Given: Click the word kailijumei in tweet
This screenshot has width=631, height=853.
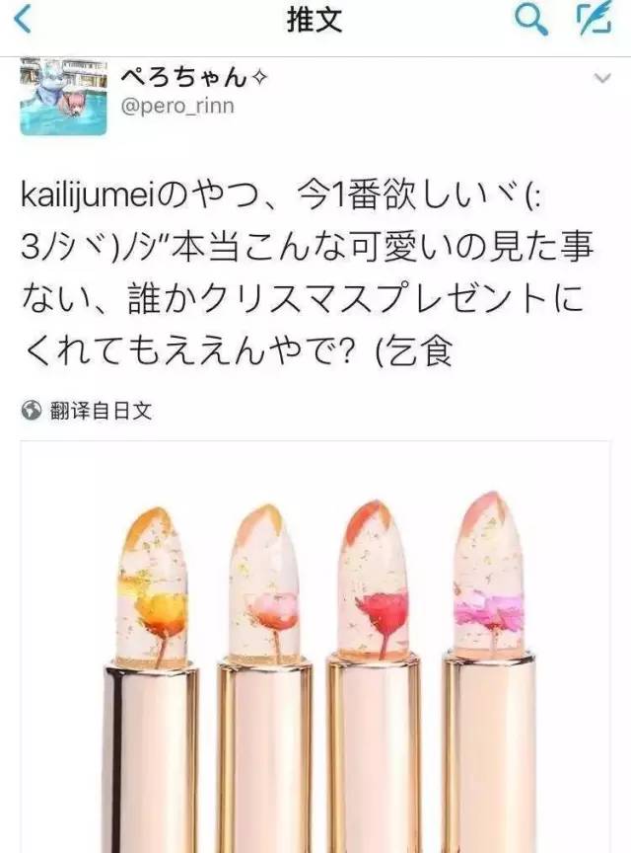Looking at the screenshot, I should click(88, 197).
